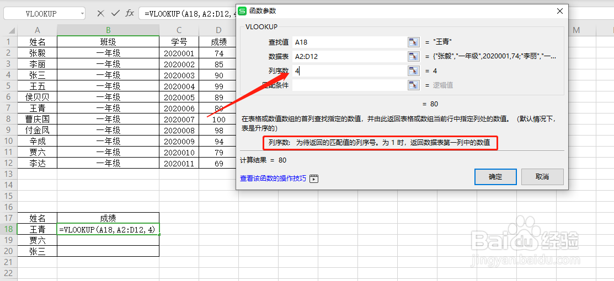614x281 pixels.
Task: Click empty cell B20 beside 张三
Action: pyautogui.click(x=108, y=251)
